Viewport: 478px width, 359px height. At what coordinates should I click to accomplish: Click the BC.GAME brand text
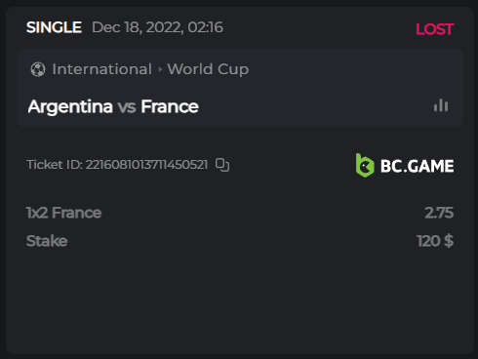418,166
